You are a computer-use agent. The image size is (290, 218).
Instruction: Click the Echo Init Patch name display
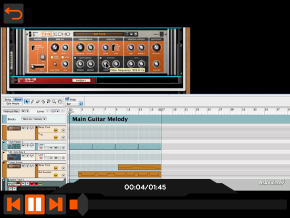point(99,34)
